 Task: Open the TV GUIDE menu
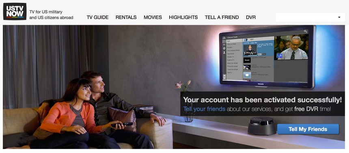pos(97,17)
